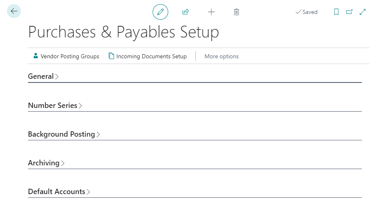Click the Saved status indicator
Image resolution: width=391 pixels, height=206 pixels.
(306, 12)
